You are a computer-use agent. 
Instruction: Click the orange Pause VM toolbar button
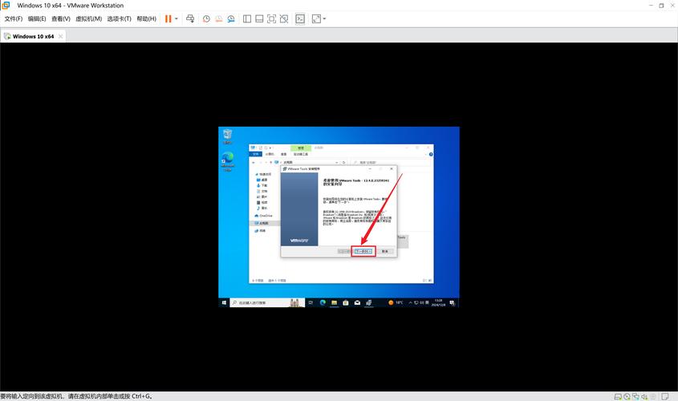[x=169, y=18]
